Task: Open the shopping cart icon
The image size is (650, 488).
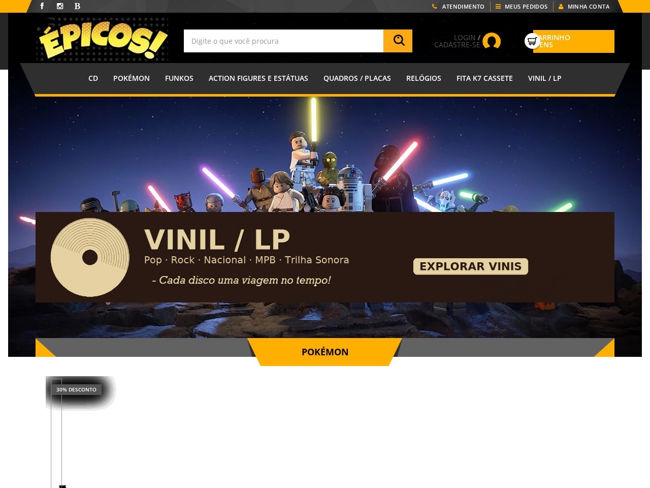Action: [532, 41]
